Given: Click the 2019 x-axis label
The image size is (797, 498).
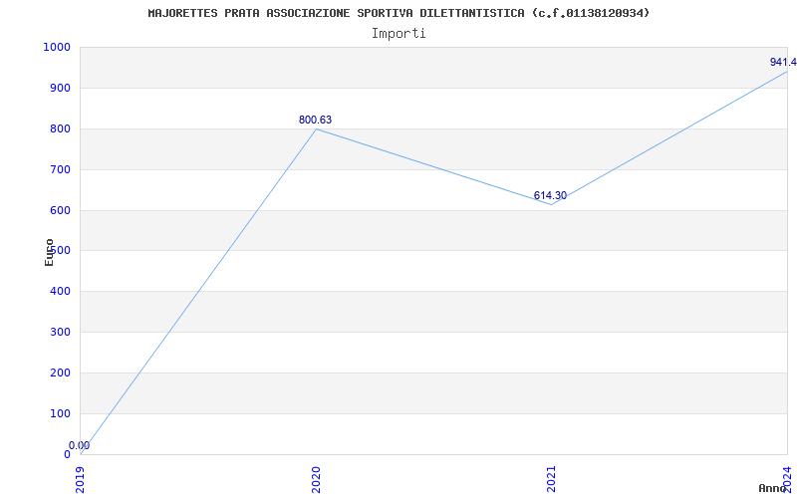Looking at the screenshot, I should pos(81,479).
